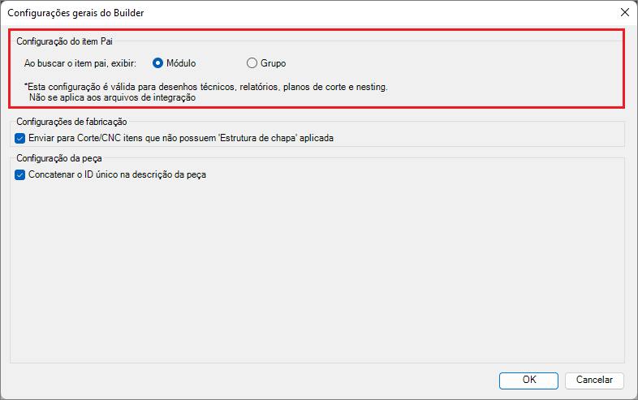Select the Módulo radio button

pos(158,62)
